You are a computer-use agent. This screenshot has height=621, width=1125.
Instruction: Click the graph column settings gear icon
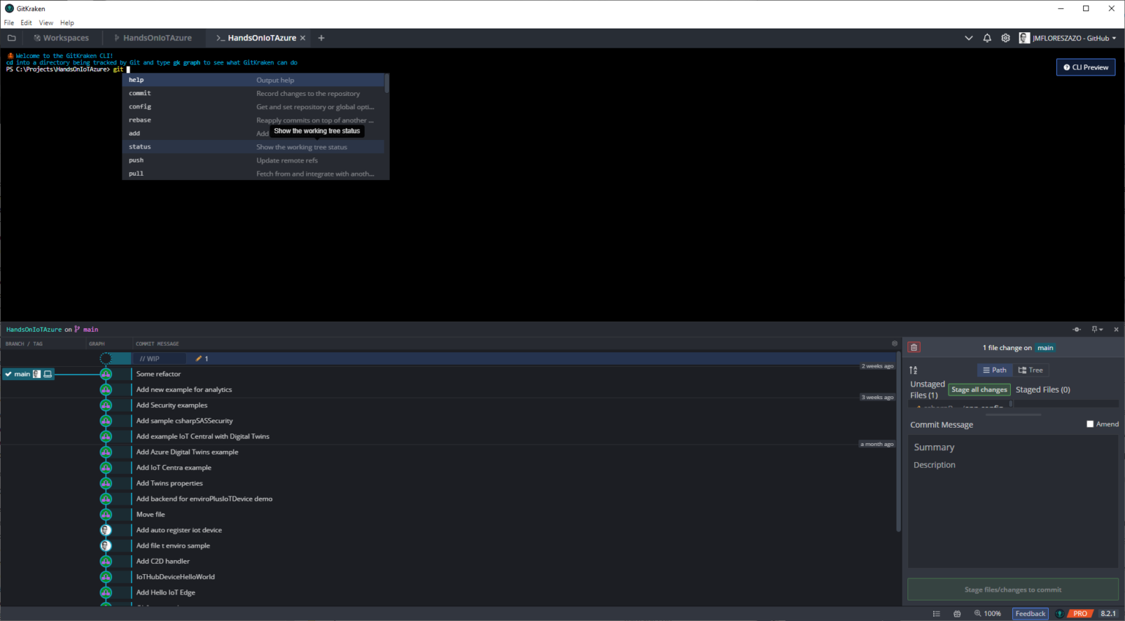coord(894,343)
